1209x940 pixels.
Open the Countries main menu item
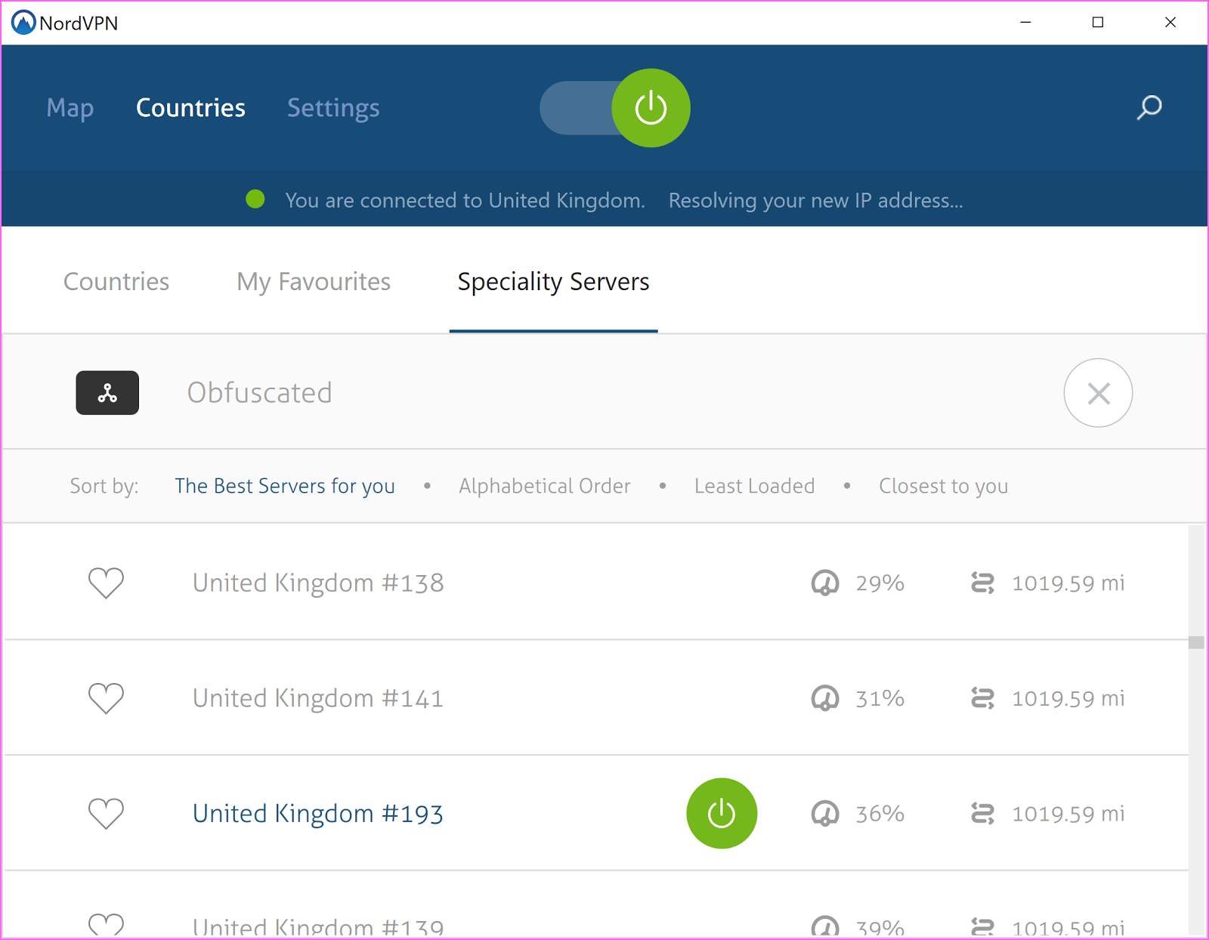coord(190,108)
